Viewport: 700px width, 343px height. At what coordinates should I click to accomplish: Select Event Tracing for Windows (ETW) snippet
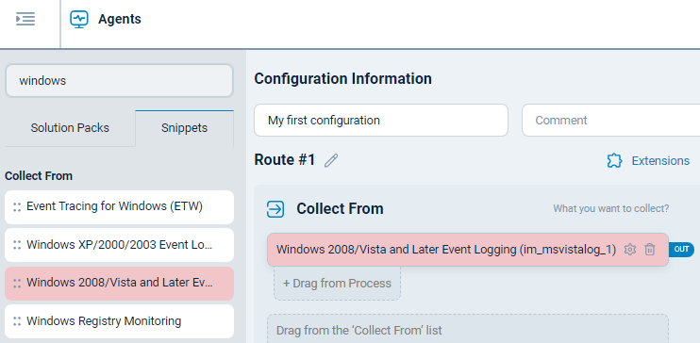119,207
